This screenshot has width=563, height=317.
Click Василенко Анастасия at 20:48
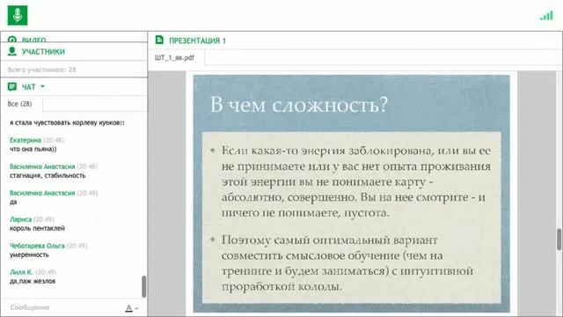[42, 166]
